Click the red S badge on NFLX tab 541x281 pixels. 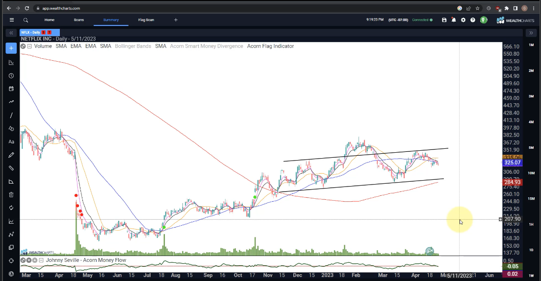[x=44, y=32]
